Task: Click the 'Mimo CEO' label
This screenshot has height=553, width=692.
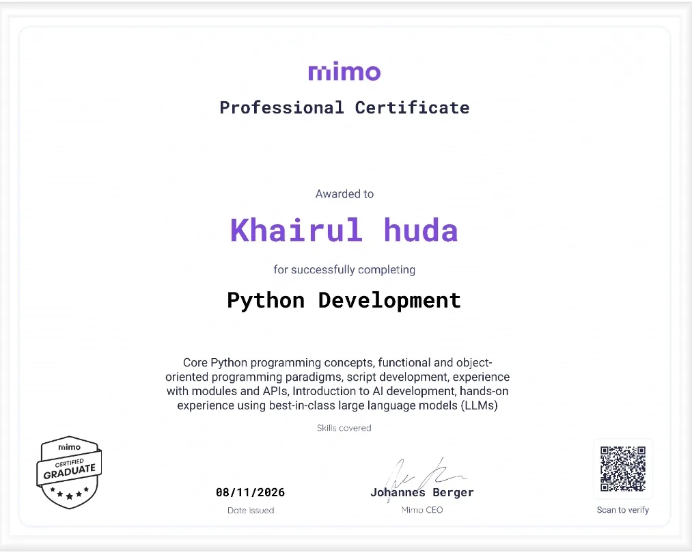Action: pos(422,510)
